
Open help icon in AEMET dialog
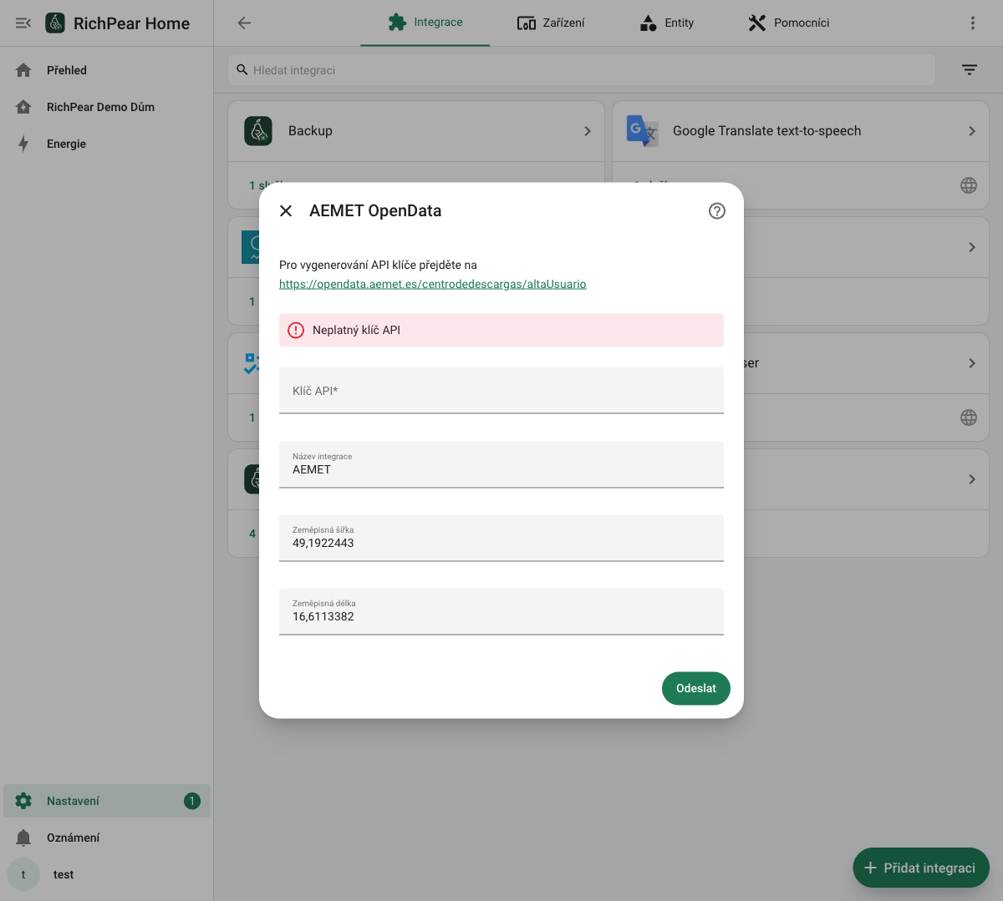point(716,211)
